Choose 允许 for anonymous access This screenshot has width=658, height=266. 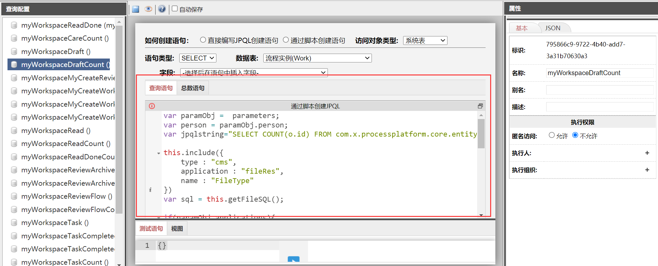point(551,135)
